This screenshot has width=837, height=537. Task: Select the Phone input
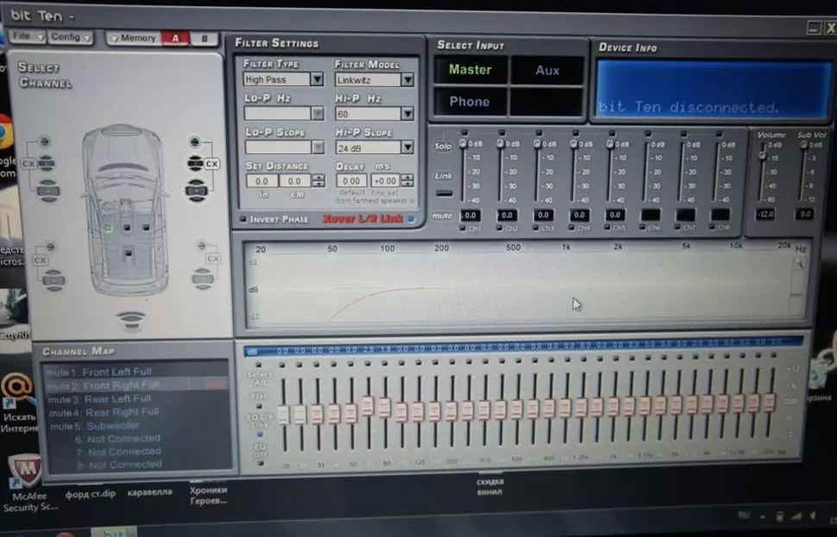[x=469, y=102]
